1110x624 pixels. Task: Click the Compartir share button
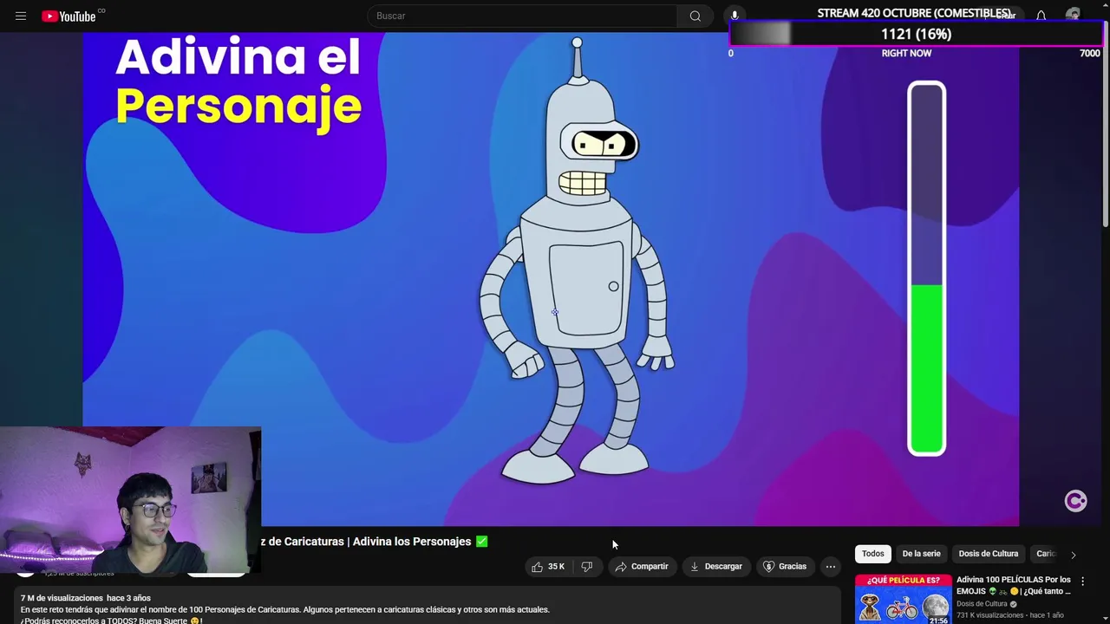pos(642,567)
